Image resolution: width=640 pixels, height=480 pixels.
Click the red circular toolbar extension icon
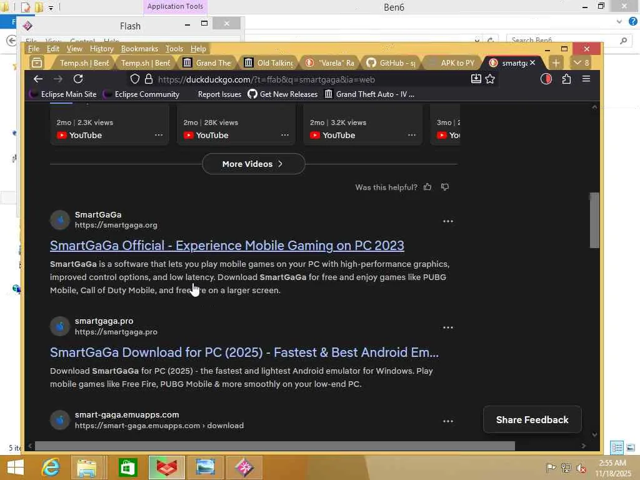(546, 79)
